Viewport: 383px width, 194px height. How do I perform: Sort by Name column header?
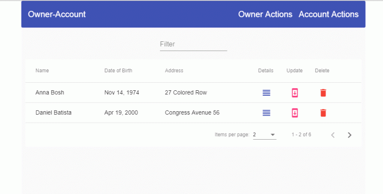pyautogui.click(x=42, y=71)
